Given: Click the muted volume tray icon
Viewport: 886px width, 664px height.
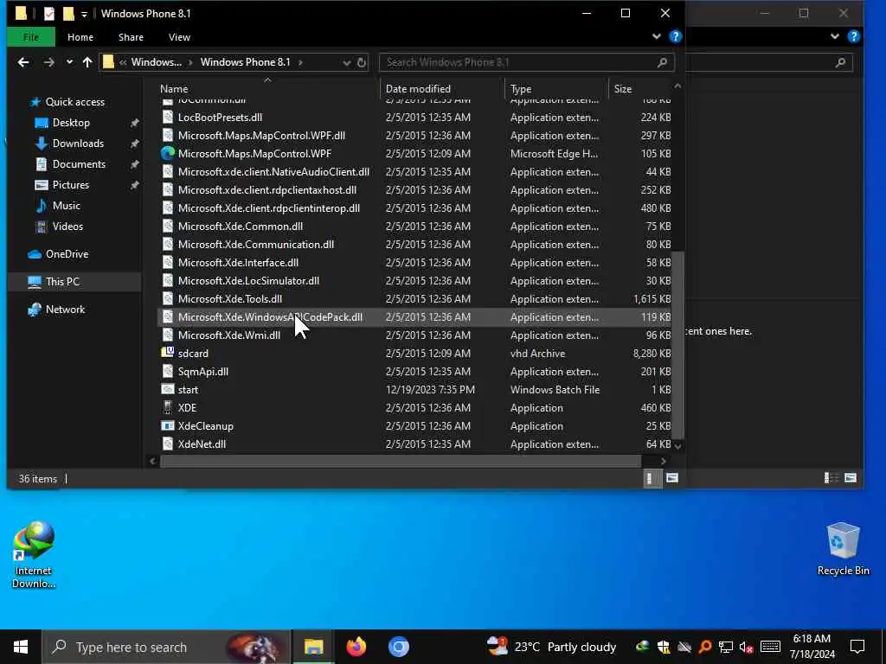Looking at the screenshot, I should coord(746,647).
